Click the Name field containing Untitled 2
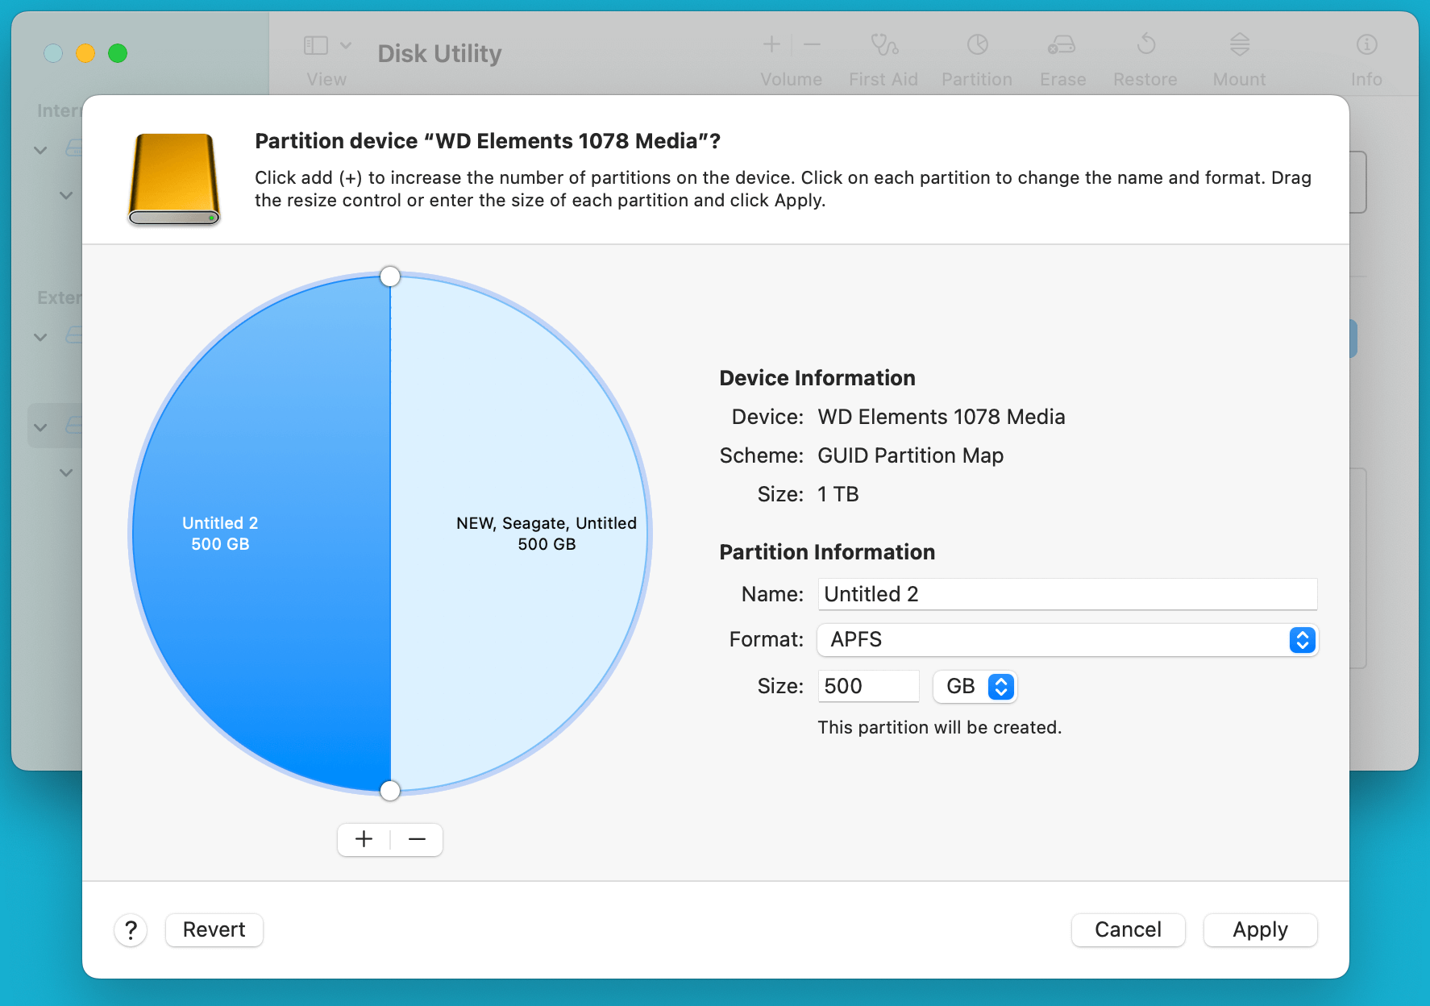The width and height of the screenshot is (1430, 1006). [1066, 594]
